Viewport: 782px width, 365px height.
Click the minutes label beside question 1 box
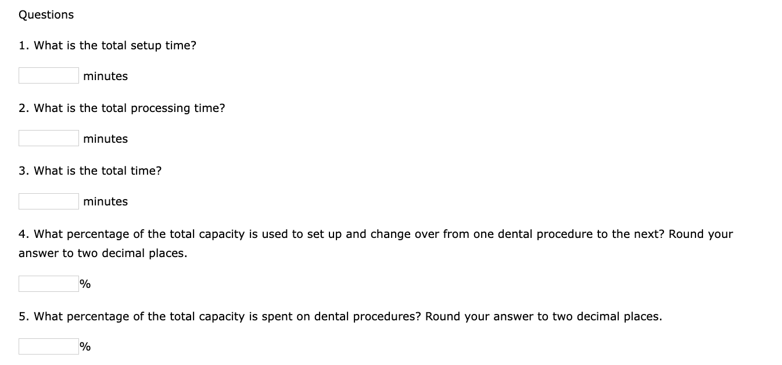(105, 75)
